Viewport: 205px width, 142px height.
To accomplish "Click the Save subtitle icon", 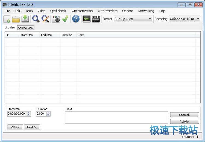I will pyautogui.click(x=25, y=19).
